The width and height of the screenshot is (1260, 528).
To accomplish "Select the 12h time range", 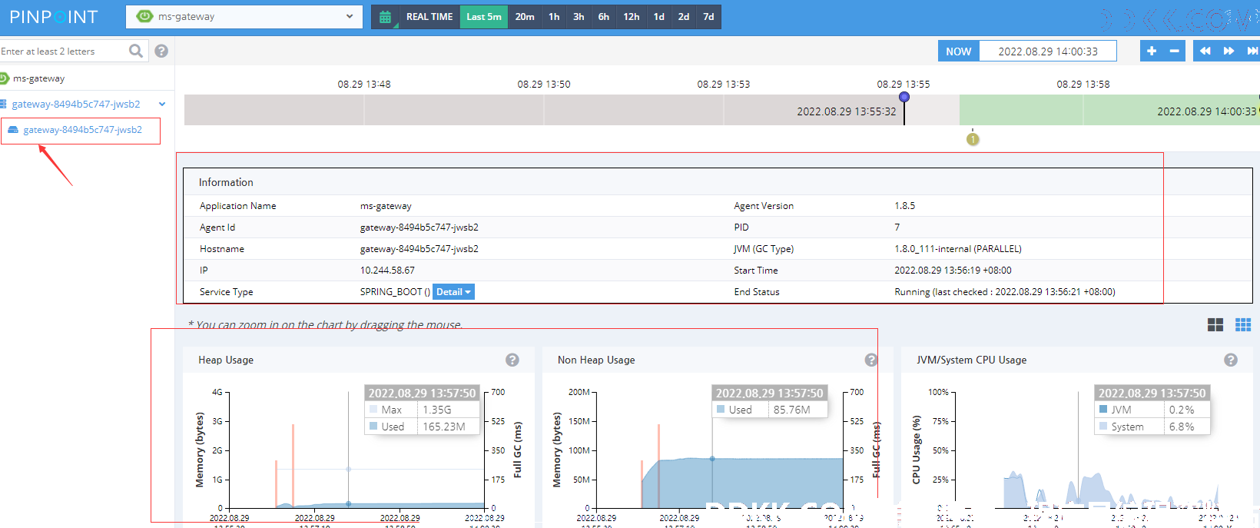I will click(x=632, y=17).
